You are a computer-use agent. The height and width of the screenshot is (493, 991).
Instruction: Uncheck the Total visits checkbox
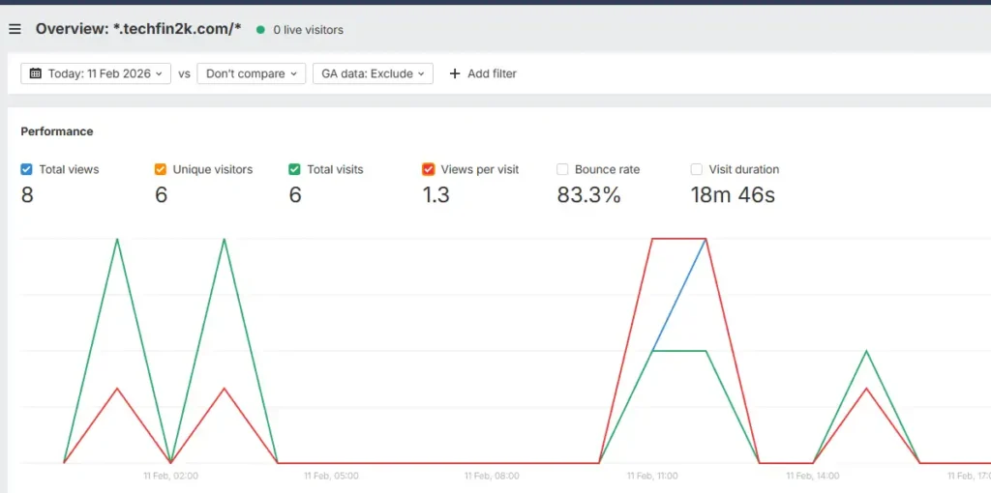[x=294, y=169]
